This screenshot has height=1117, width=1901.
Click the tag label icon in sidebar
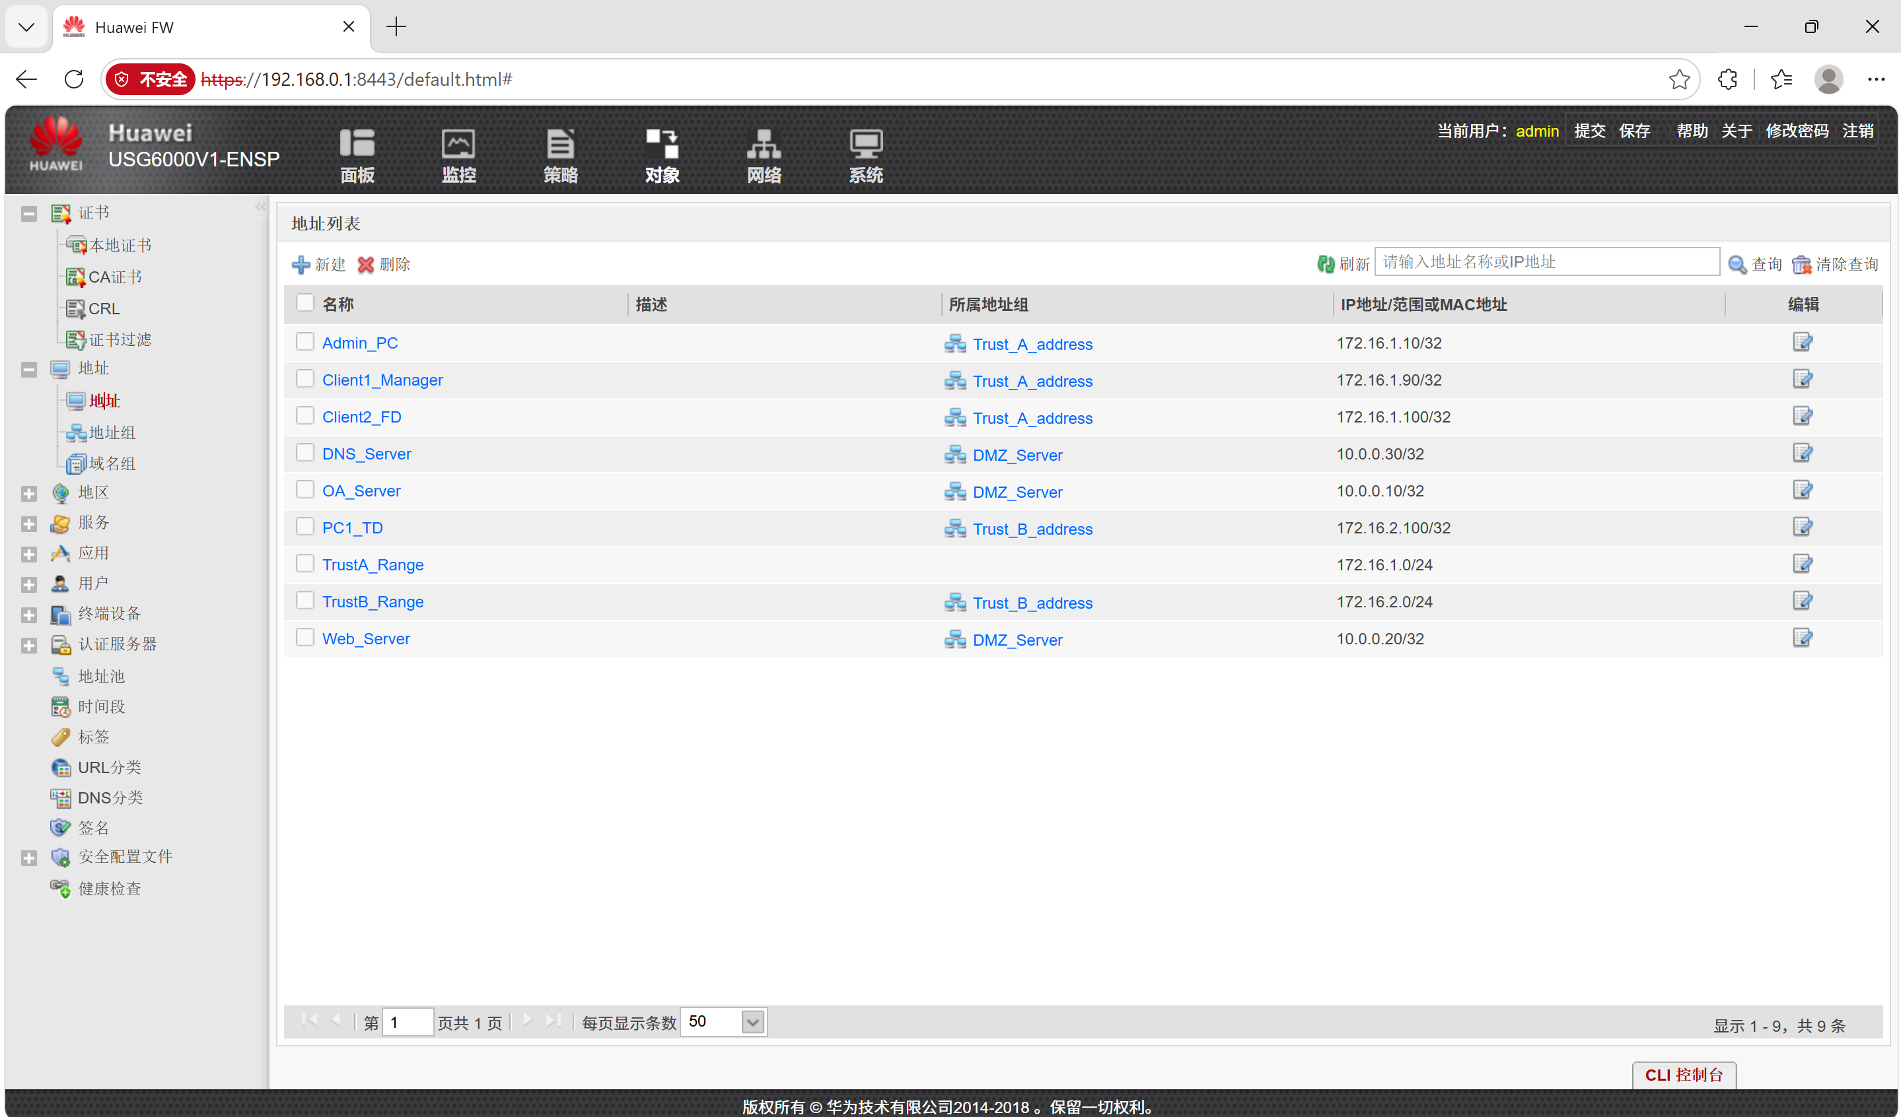(60, 736)
